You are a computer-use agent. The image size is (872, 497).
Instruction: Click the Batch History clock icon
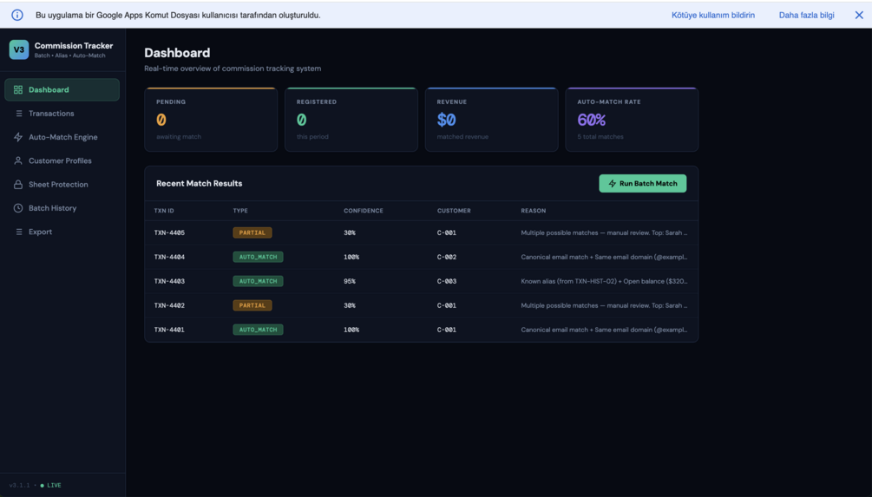[18, 208]
